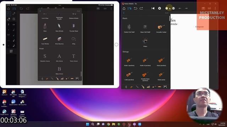Add Soprano chorus in iPad popup
The image size is (227, 127).
click(45, 58)
